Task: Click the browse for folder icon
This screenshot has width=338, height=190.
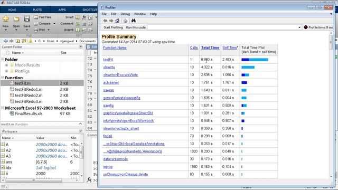Action: pos(24,41)
